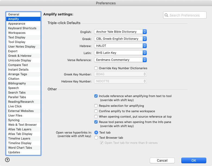Open the Verse Reference commentary dropdown
The height and width of the screenshot is (166, 212).
click(x=120, y=60)
